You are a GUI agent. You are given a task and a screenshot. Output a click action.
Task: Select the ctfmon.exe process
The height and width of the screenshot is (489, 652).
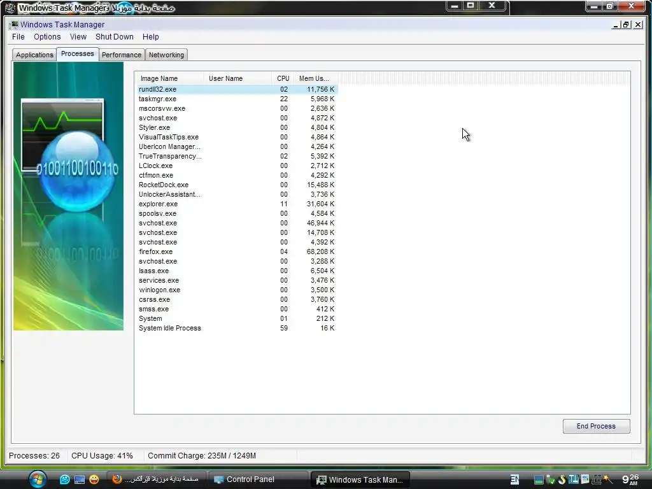point(237,176)
